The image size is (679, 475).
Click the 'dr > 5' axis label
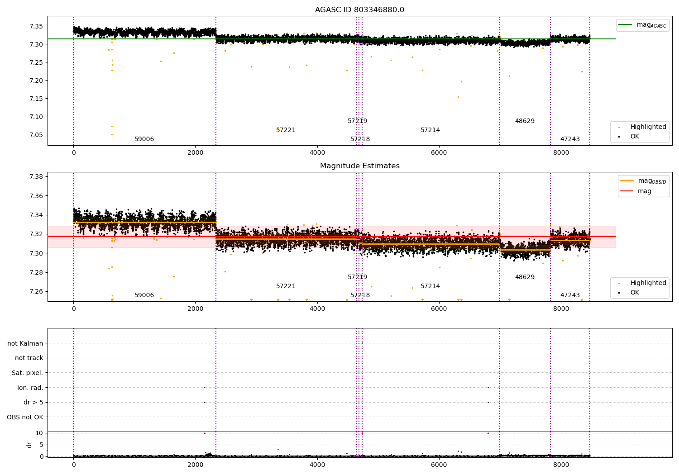[x=33, y=402]
